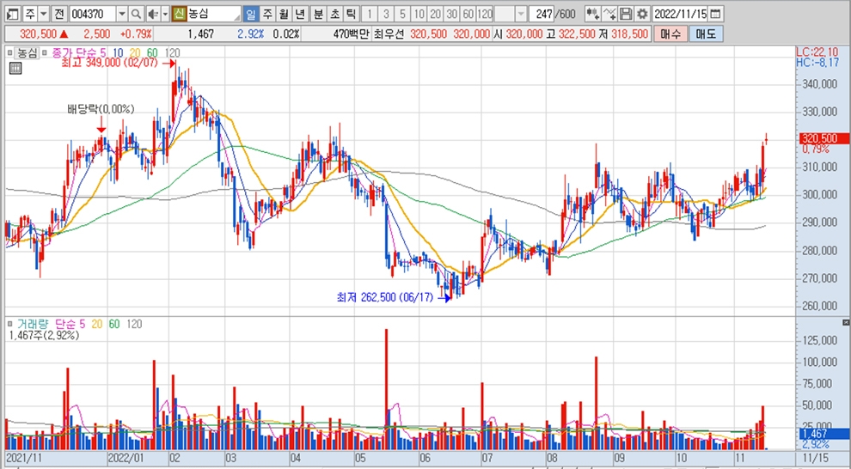Viewport: 851px width, 469px height.
Task: Expand the 주 type dropdown arrow
Action: pyautogui.click(x=43, y=15)
